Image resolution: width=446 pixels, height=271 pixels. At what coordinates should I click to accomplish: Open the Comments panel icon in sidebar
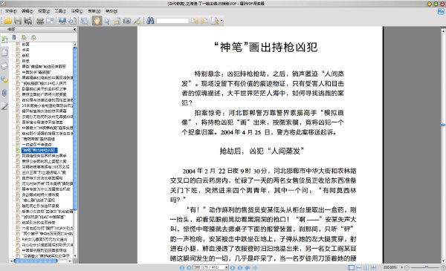click(4, 79)
